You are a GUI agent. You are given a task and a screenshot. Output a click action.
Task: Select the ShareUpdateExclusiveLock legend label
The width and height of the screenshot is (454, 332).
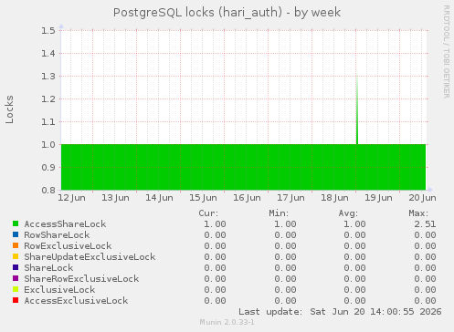click(x=90, y=257)
